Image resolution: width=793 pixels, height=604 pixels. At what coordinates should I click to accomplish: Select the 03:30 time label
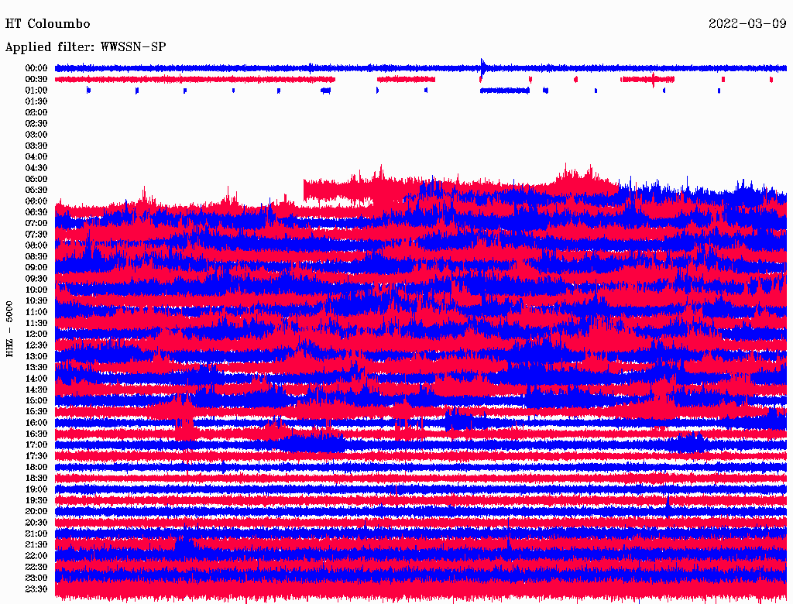pos(36,146)
